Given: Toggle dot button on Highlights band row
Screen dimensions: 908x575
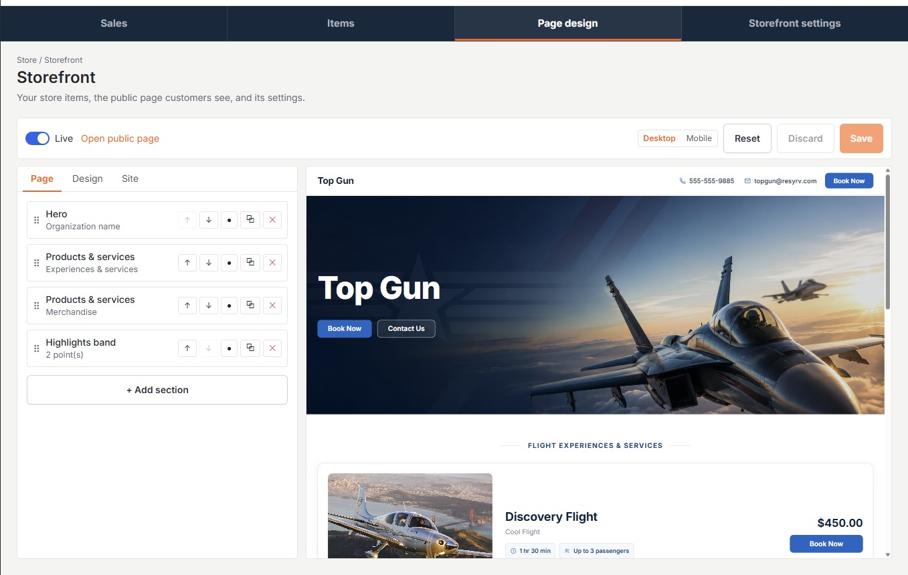Looking at the screenshot, I should point(230,348).
